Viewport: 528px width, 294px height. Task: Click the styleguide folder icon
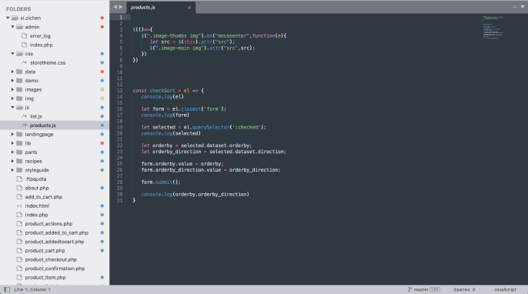(x=19, y=170)
